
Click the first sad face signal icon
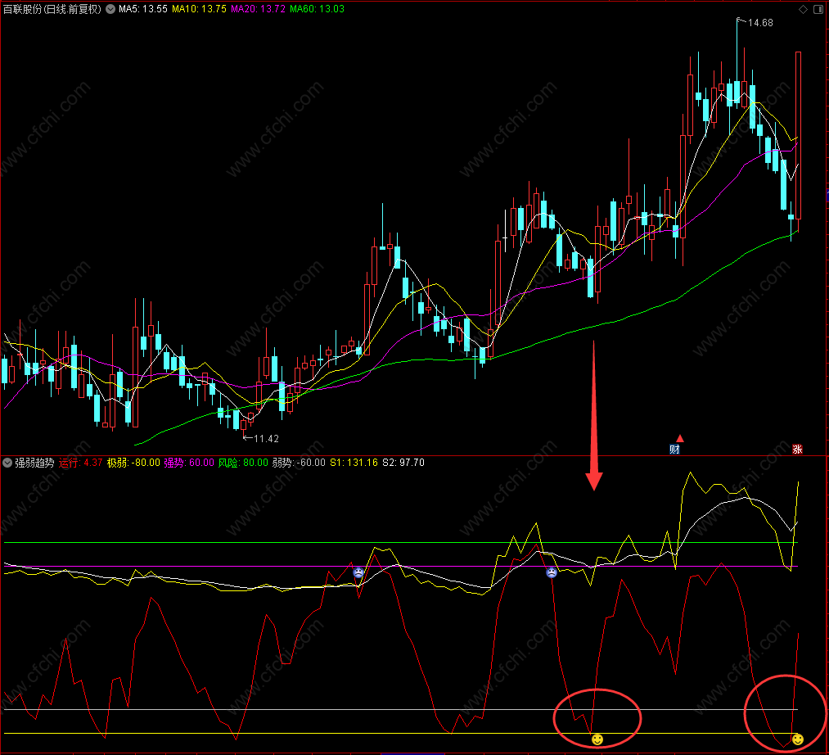pyautogui.click(x=358, y=572)
